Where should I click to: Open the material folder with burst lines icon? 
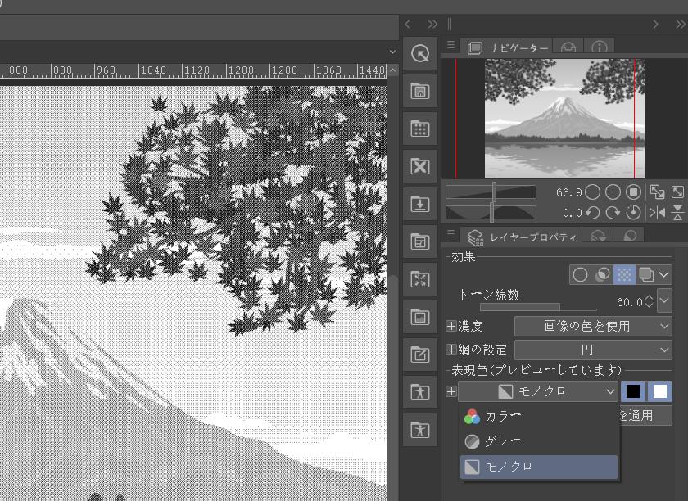coord(420,279)
